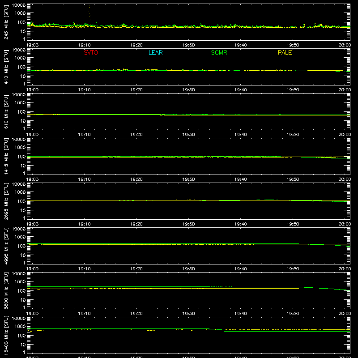Click the green SGMR station legend label
This screenshot has height=358, width=358.
click(x=219, y=52)
